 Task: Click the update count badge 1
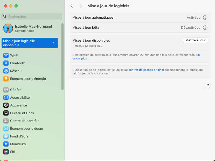coord(54,43)
